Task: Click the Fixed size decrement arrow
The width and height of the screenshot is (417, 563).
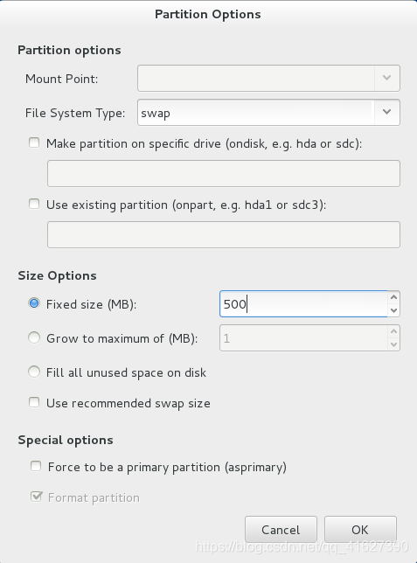Action: tap(393, 310)
